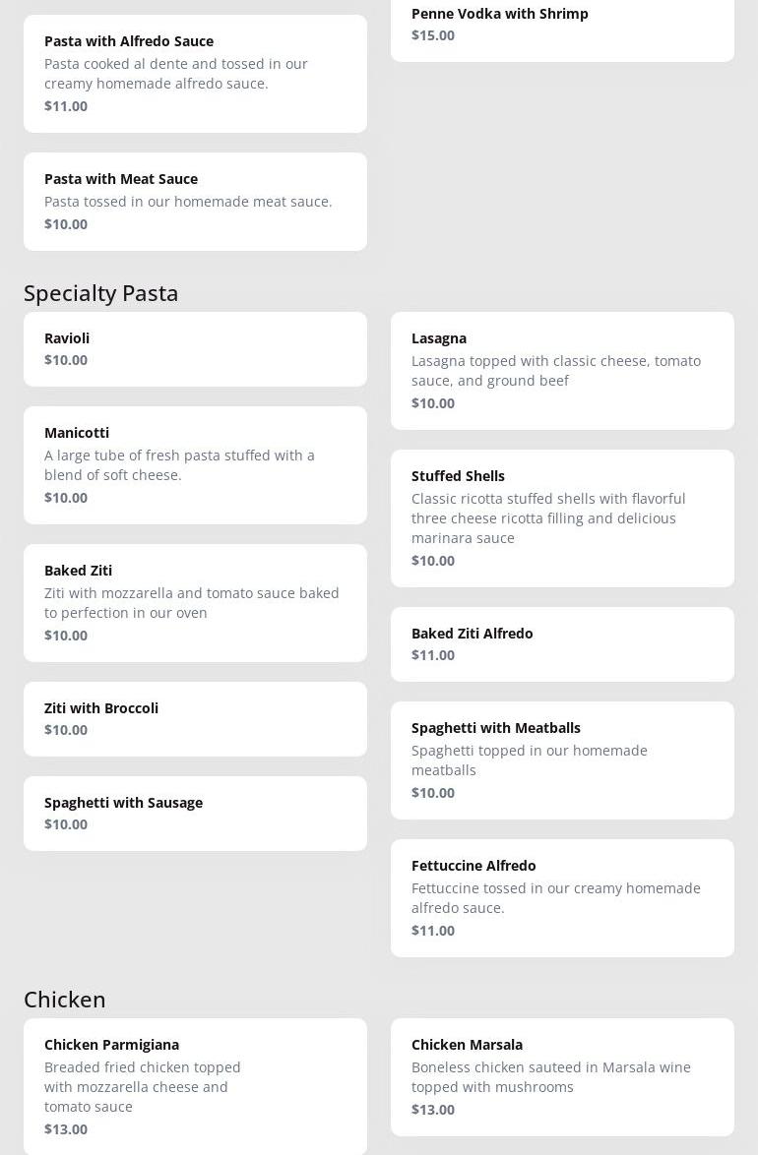Viewport: 758px width, 1155px height.
Task: Click the Ravioli menu item
Action: point(195,348)
